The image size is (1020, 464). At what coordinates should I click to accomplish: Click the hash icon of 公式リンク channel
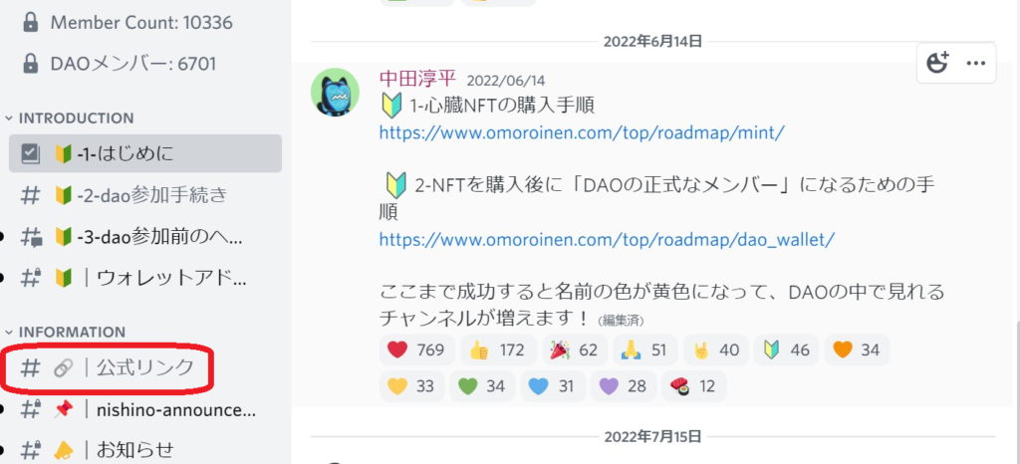30,367
